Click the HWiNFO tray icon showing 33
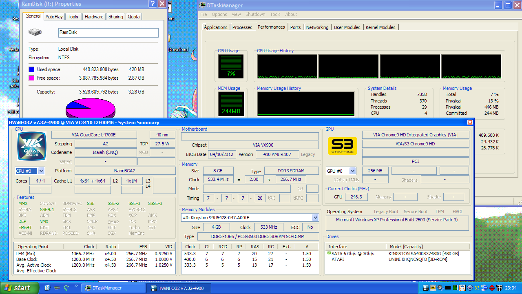This screenshot has width=522, height=294. click(x=477, y=288)
